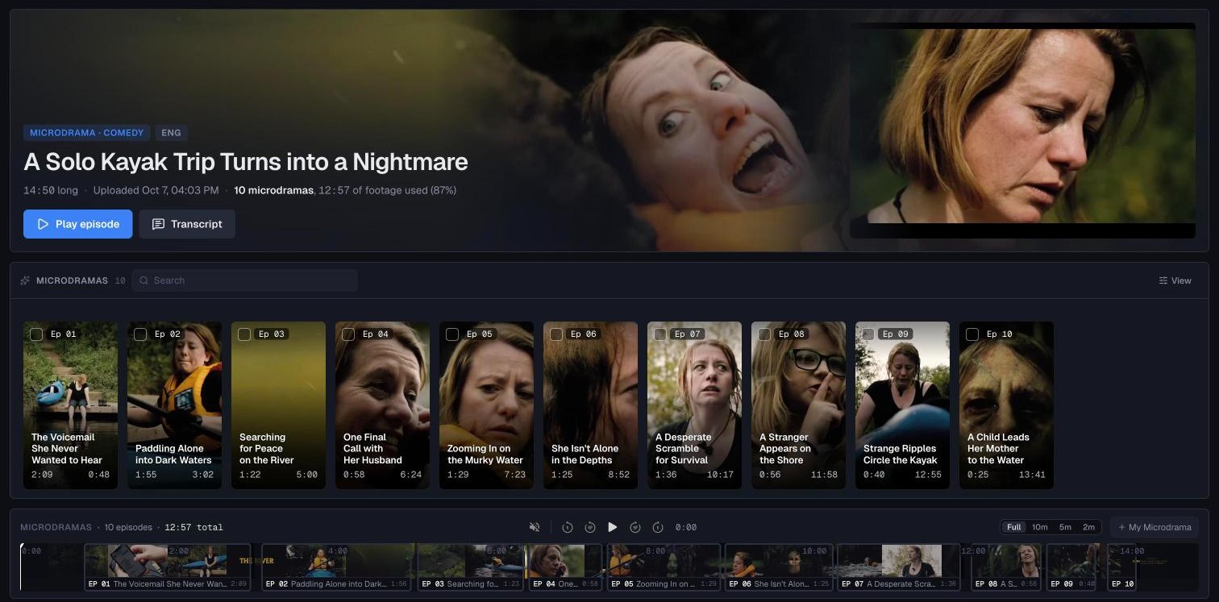Screen dimensions: 1219x602
Task: Click the MICRODRAMA · COMEDY tag
Action: pyautogui.click(x=86, y=133)
